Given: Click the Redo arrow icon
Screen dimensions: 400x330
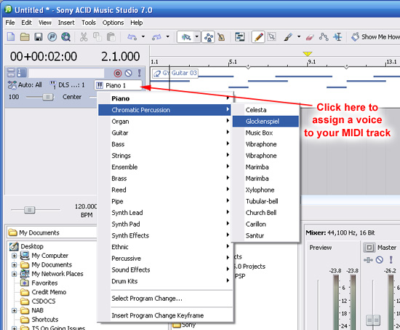Looking at the screenshot, I should [x=156, y=37].
